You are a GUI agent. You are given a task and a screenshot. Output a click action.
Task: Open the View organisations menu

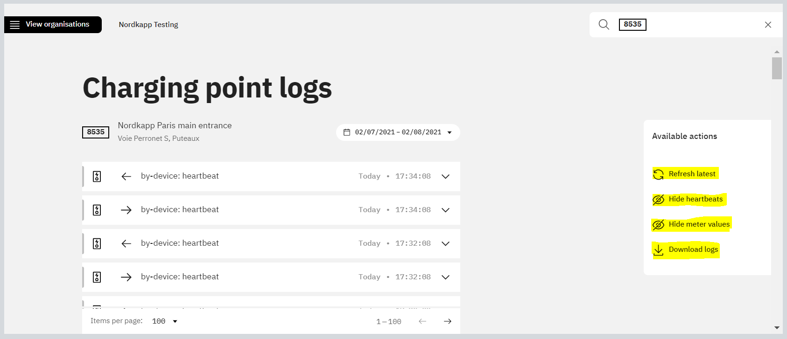53,25
